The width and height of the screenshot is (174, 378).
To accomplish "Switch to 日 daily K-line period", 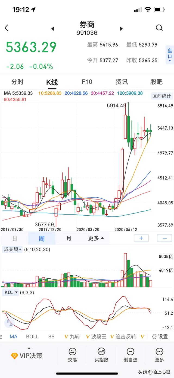I will tap(15, 238).
